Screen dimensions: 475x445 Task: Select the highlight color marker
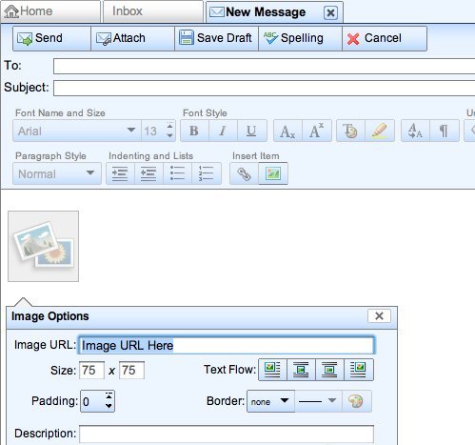click(x=380, y=131)
